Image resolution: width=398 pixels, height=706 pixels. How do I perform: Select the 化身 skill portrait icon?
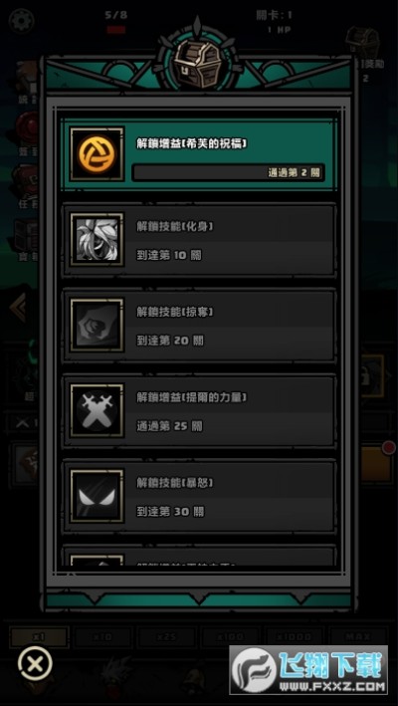97,239
